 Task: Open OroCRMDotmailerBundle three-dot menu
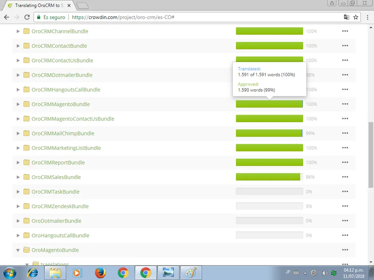[x=345, y=75]
